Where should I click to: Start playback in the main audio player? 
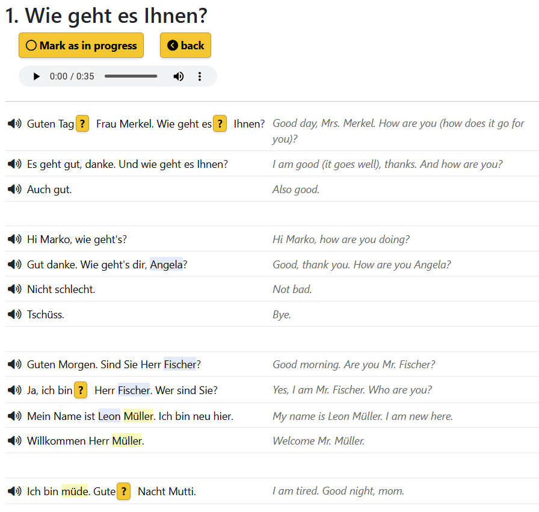tap(37, 76)
